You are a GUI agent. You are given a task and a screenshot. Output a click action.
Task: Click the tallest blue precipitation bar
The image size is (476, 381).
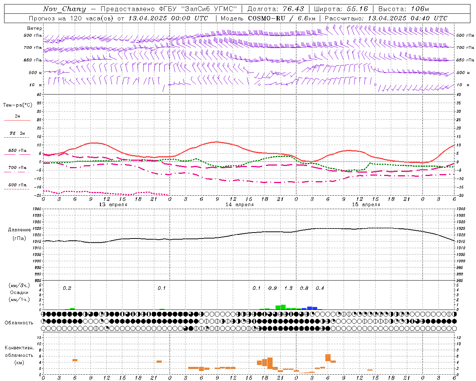(x=309, y=308)
